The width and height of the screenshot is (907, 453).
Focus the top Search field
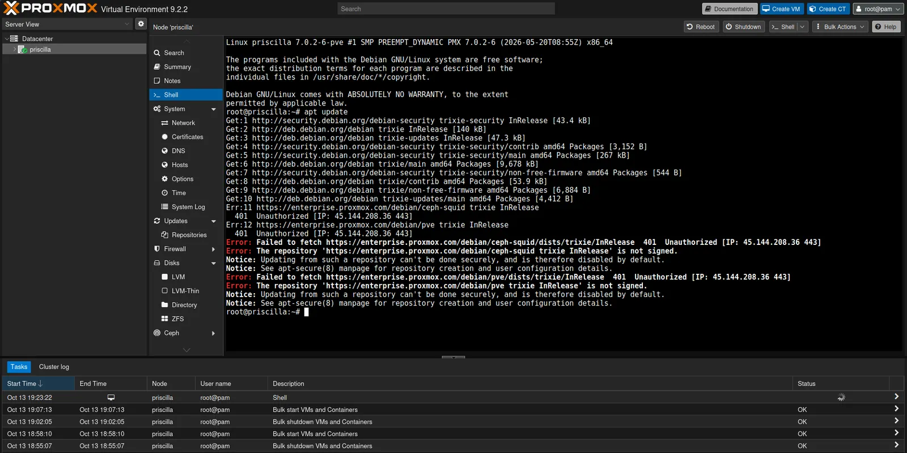[446, 9]
